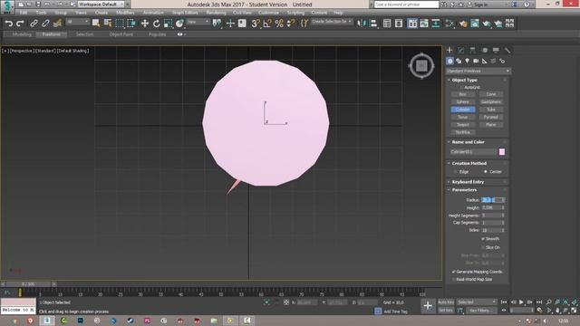Viewport: 580px width, 326px height.
Task: Open the Material Editor icon
Action: coord(463,24)
